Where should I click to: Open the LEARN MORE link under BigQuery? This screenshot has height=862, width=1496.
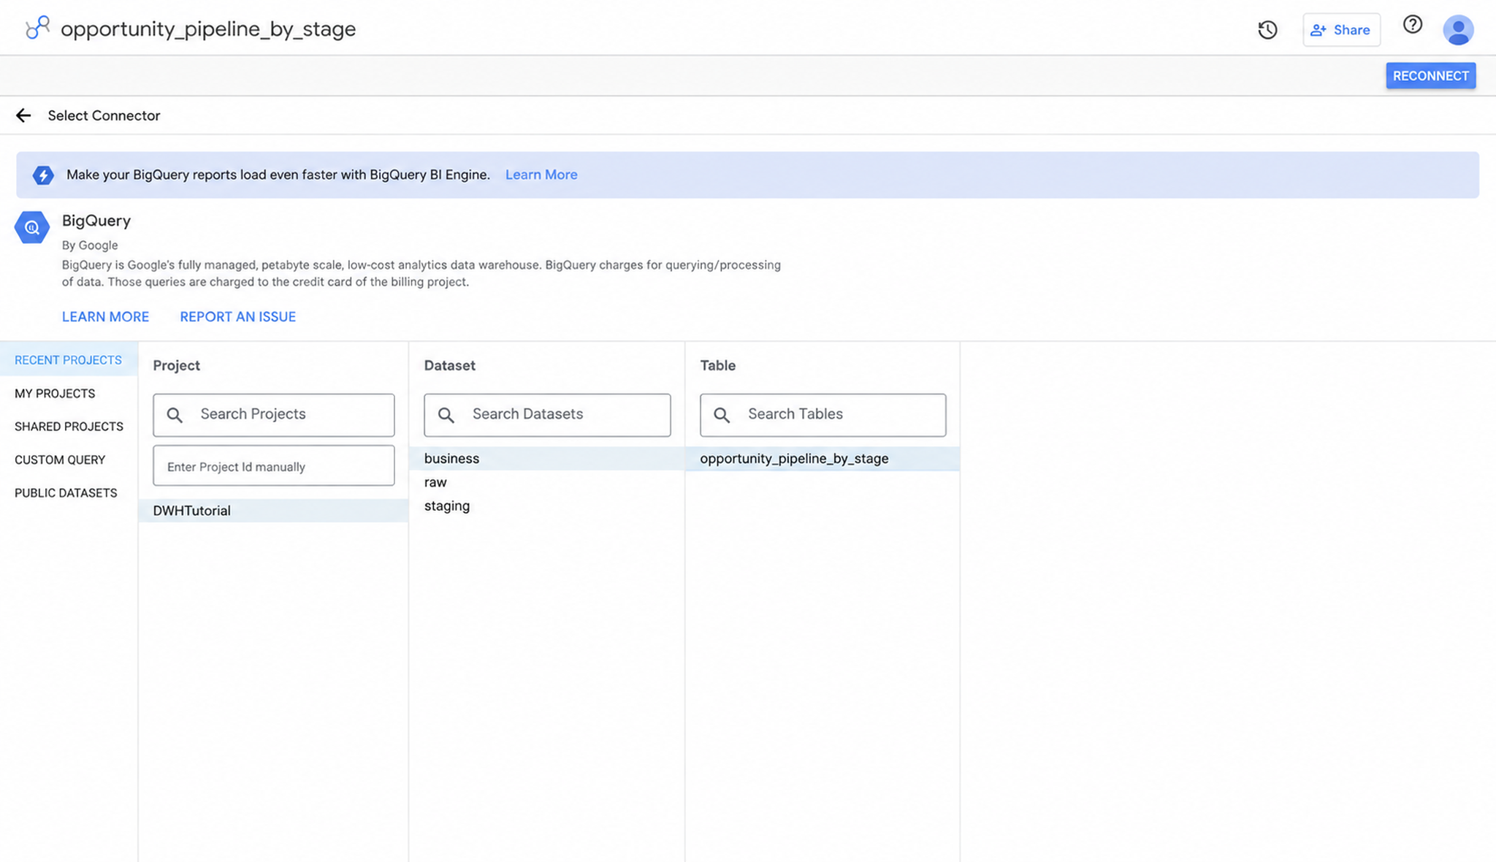pos(105,317)
